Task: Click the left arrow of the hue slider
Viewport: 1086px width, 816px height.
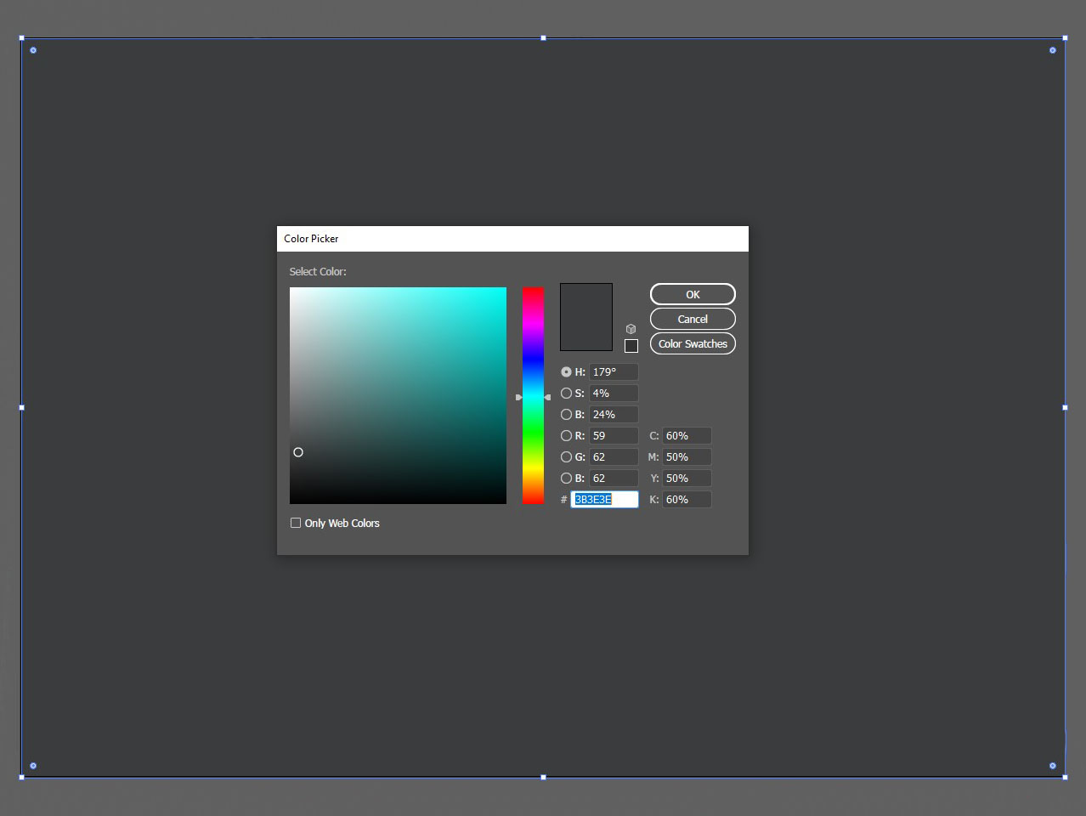Action: point(519,398)
